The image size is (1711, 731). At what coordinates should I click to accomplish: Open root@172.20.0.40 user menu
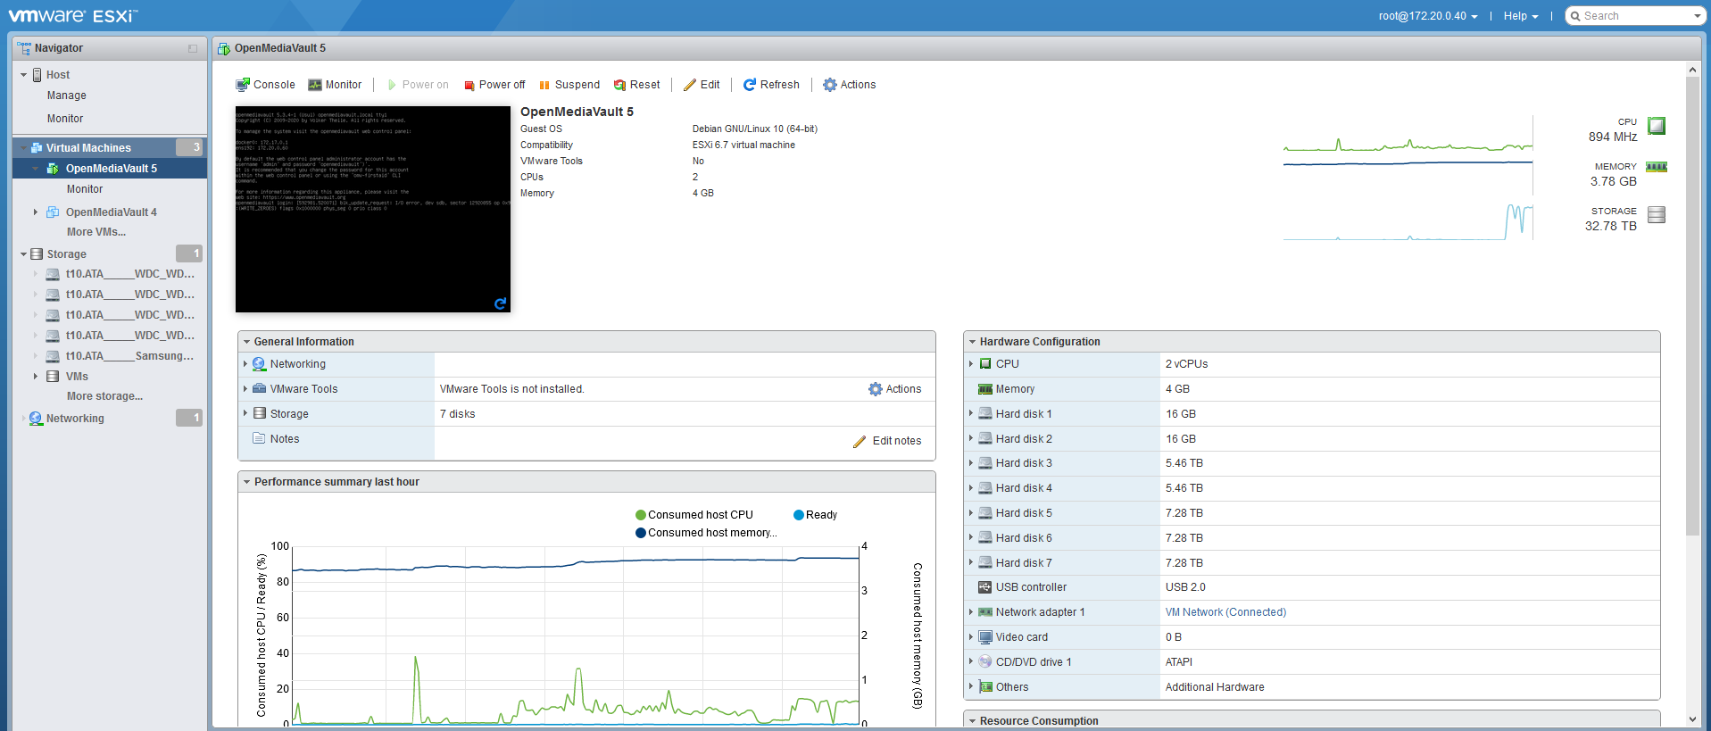pos(1428,16)
